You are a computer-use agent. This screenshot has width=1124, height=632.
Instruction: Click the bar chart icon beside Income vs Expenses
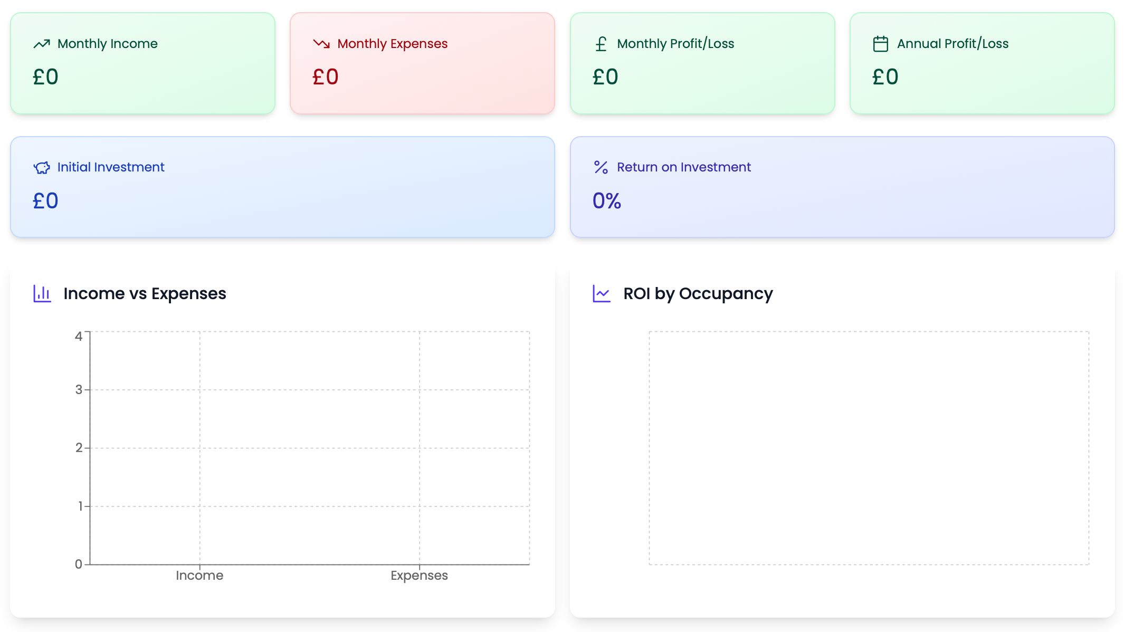[42, 294]
